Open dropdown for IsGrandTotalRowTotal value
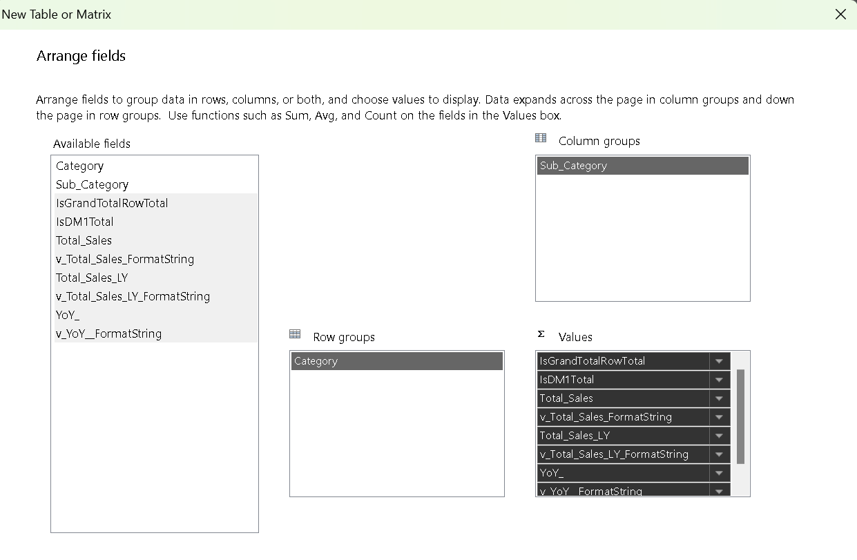The height and width of the screenshot is (560, 857). click(719, 361)
